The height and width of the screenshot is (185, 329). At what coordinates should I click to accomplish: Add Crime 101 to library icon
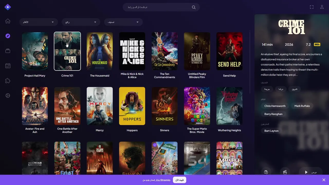click(266, 172)
